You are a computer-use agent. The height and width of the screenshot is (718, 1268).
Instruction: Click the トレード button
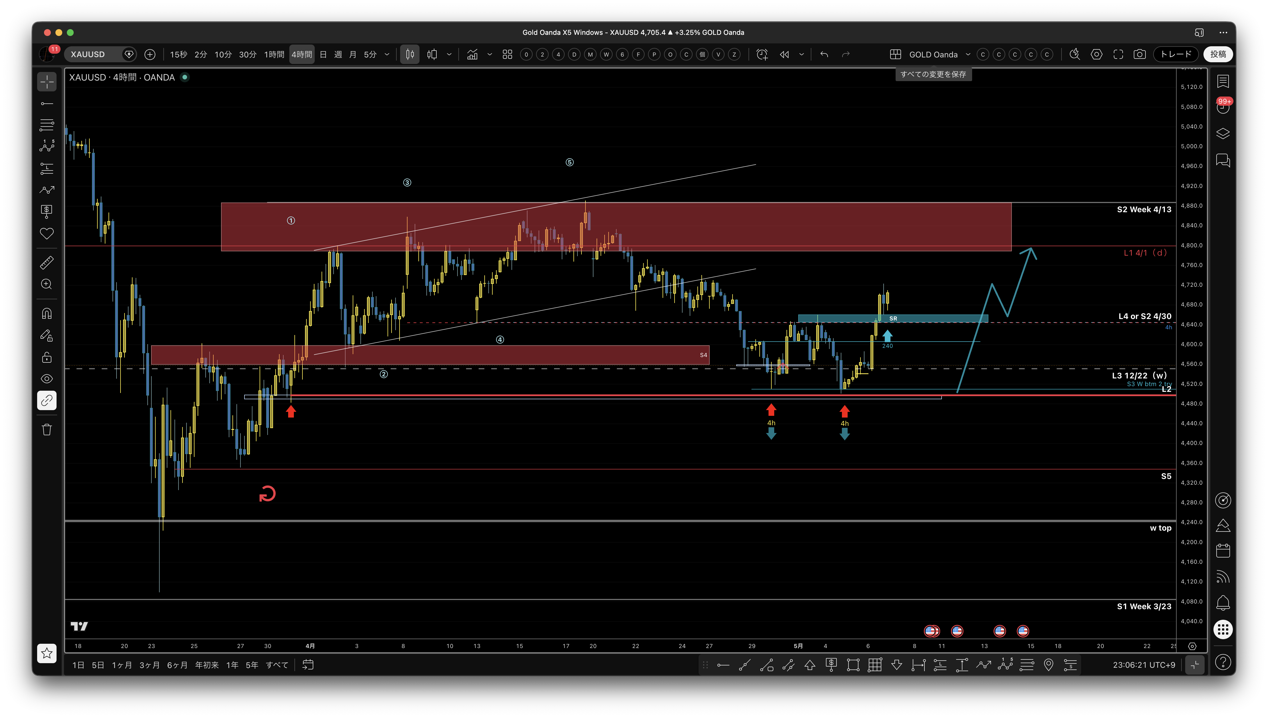(x=1176, y=54)
